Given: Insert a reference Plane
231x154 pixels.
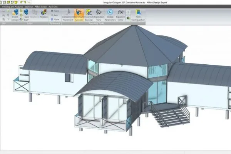Looking at the screenshot, I should pos(55,19).
